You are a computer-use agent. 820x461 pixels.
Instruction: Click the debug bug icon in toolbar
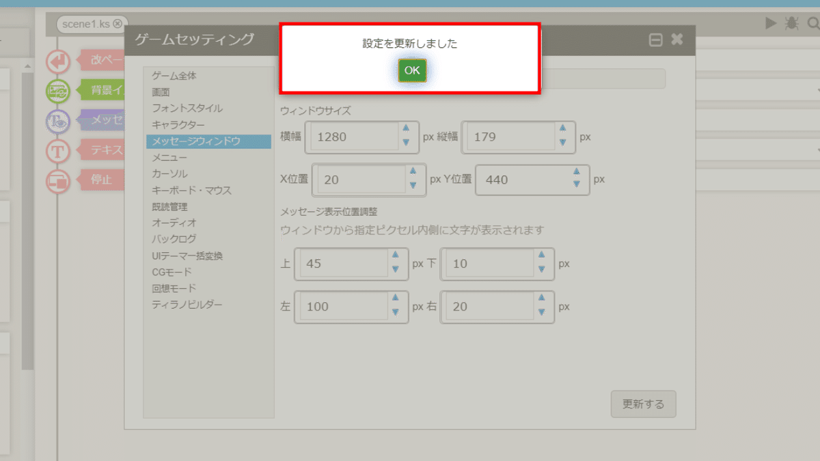(792, 24)
